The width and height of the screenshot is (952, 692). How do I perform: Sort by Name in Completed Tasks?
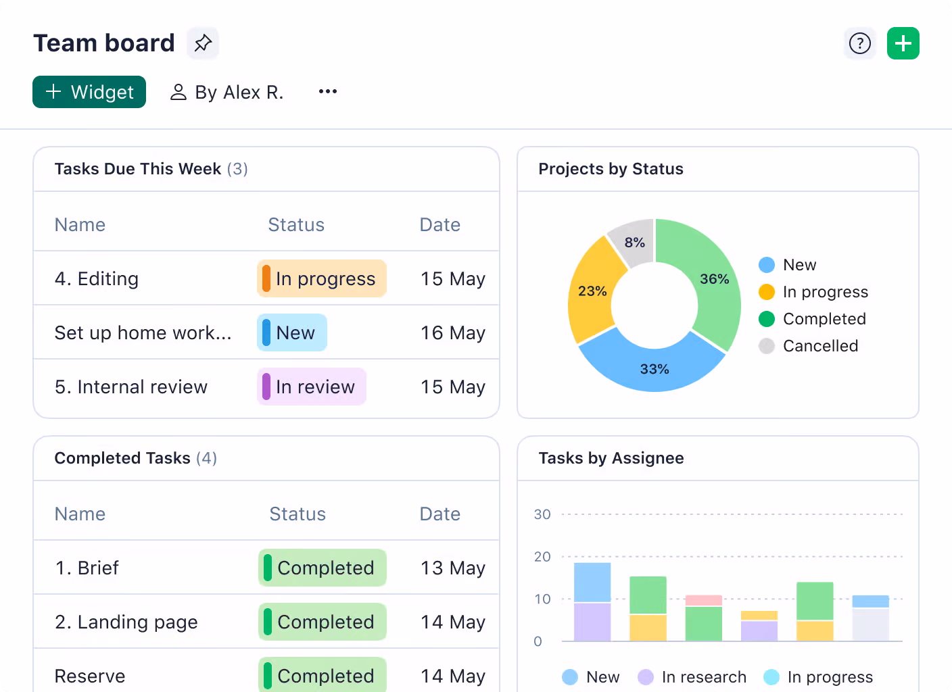[x=80, y=514]
